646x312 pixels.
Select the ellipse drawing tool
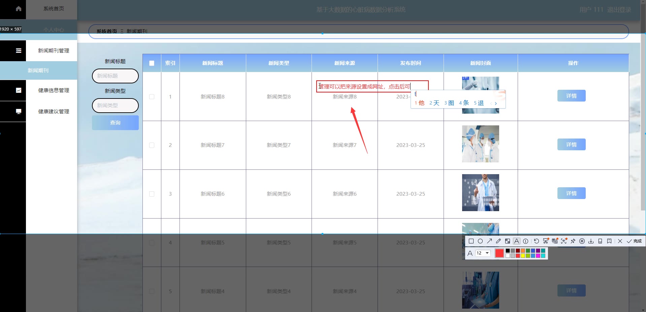pos(480,241)
